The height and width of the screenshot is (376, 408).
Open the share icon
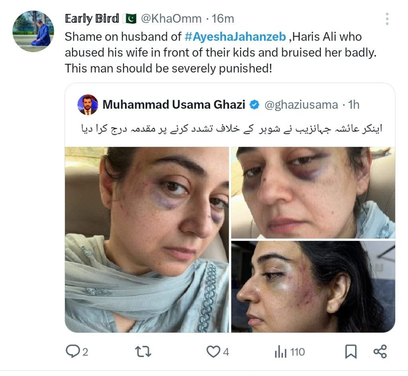coord(380,352)
